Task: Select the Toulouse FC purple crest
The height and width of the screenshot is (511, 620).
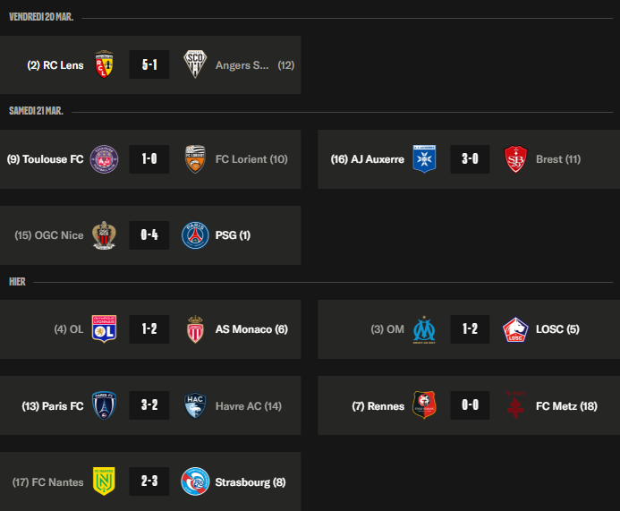Action: pos(104,159)
